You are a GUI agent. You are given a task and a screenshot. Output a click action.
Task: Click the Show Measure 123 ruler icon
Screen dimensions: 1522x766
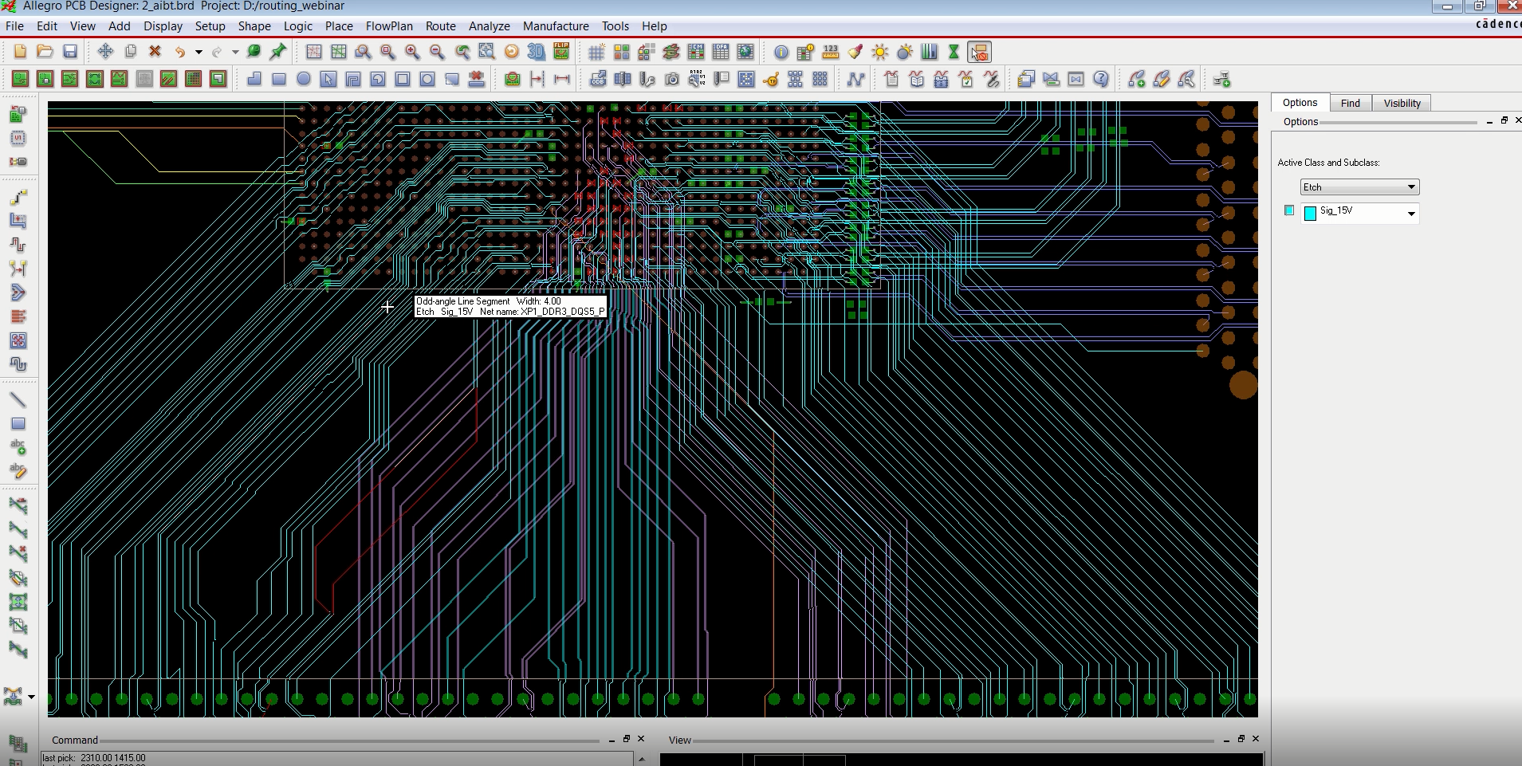(x=831, y=52)
